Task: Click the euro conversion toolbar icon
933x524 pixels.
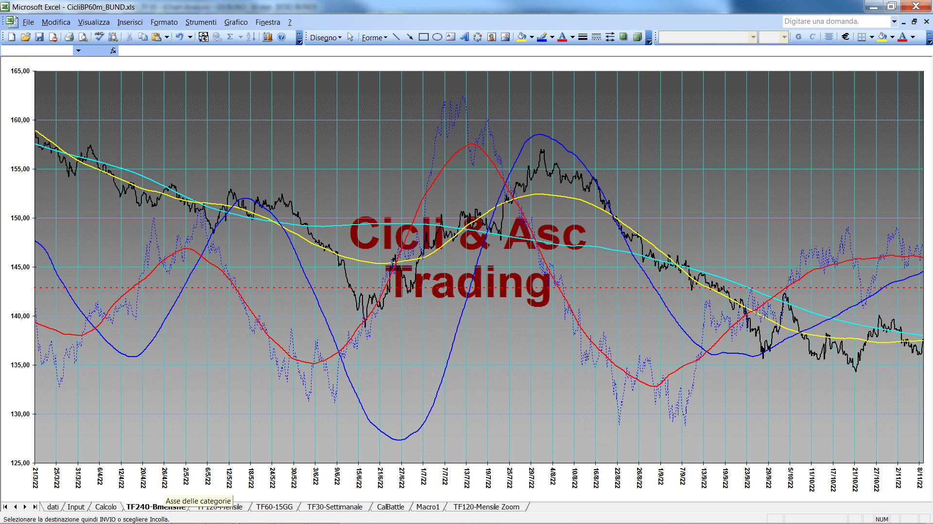Action: tap(204, 37)
